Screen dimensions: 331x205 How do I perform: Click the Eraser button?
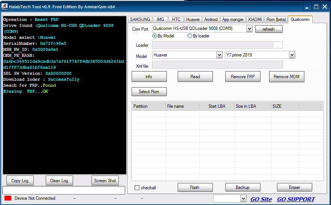click(295, 187)
